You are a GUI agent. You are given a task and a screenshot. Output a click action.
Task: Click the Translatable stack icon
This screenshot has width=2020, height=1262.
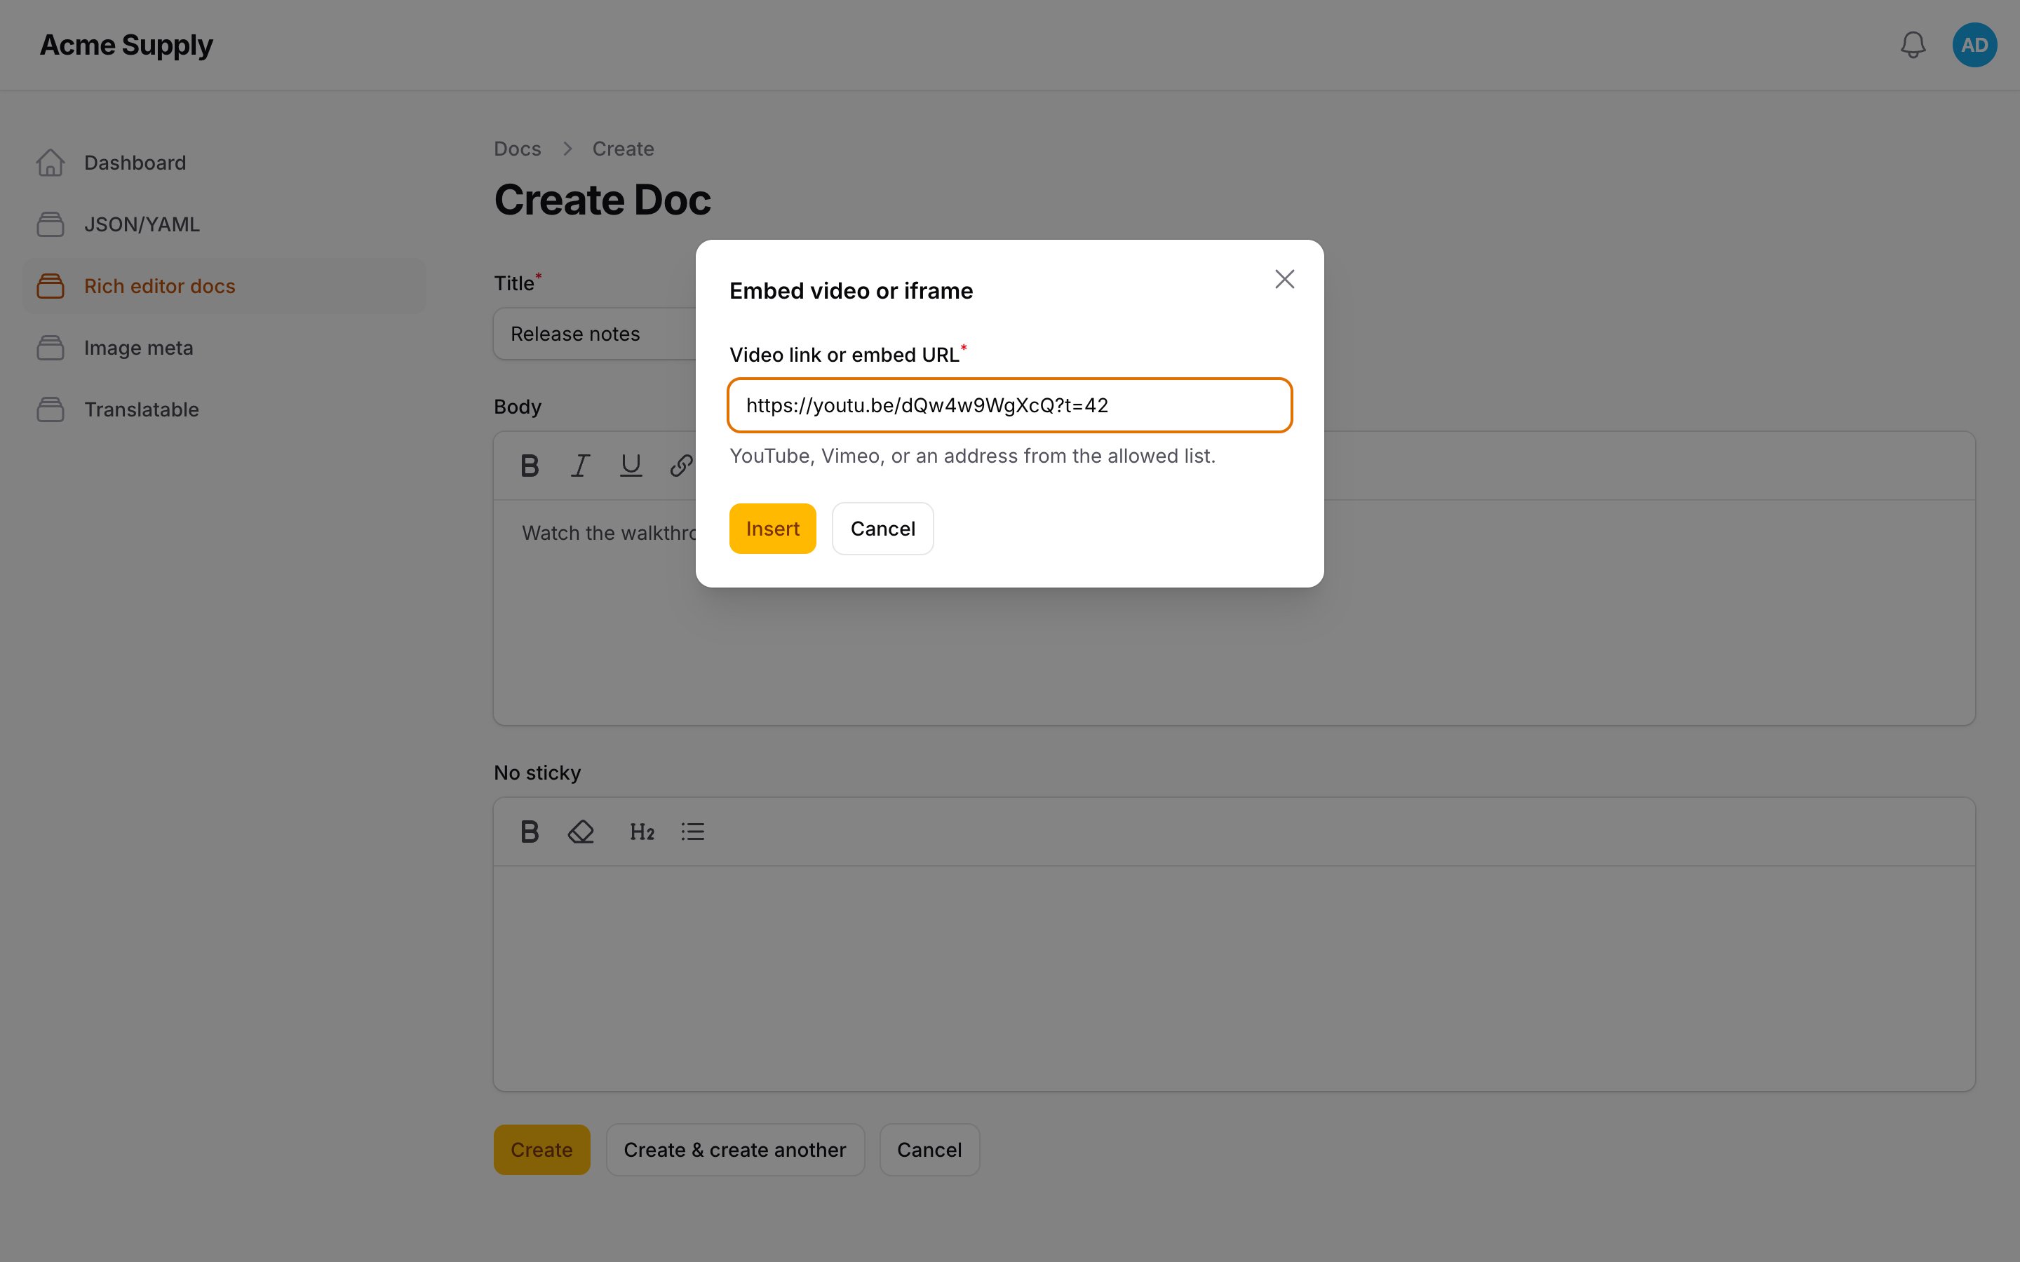pyautogui.click(x=50, y=410)
